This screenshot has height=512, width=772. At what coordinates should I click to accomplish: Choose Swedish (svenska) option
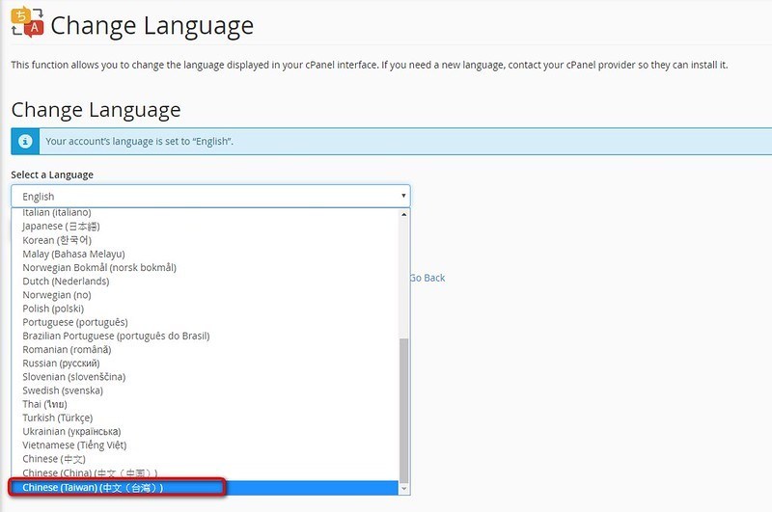coord(205,391)
